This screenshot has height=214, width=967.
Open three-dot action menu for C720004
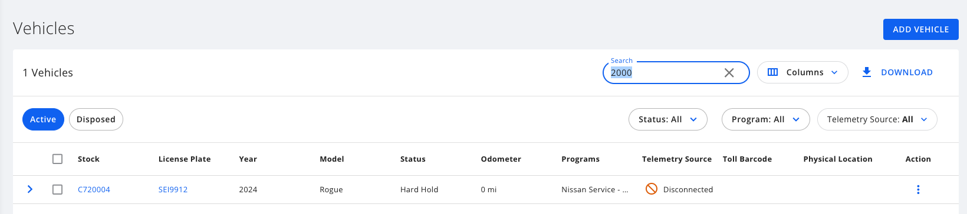click(918, 189)
